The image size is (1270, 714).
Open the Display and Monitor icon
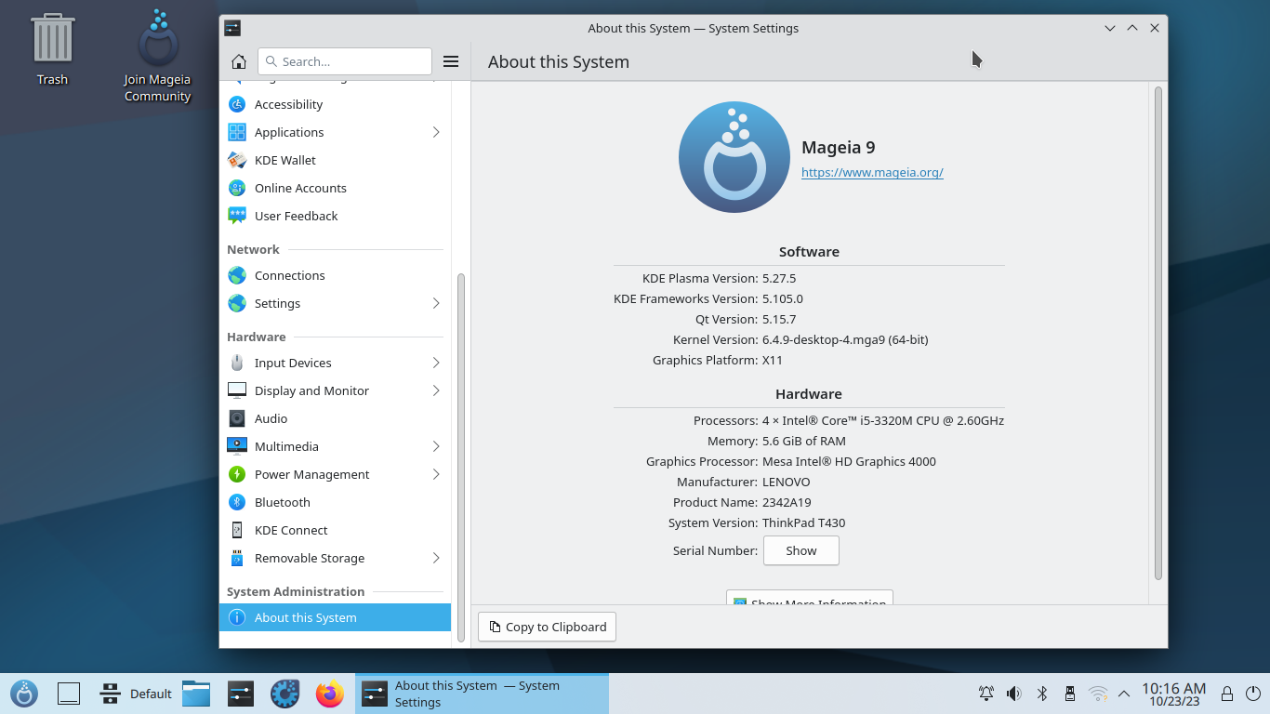[x=237, y=390]
